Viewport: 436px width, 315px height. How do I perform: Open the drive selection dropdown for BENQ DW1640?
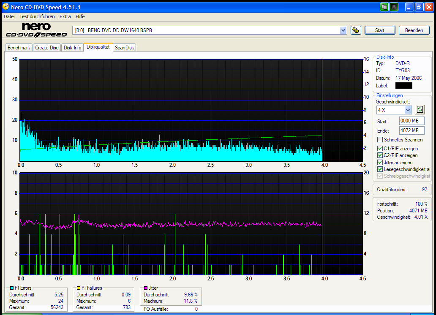coord(342,30)
